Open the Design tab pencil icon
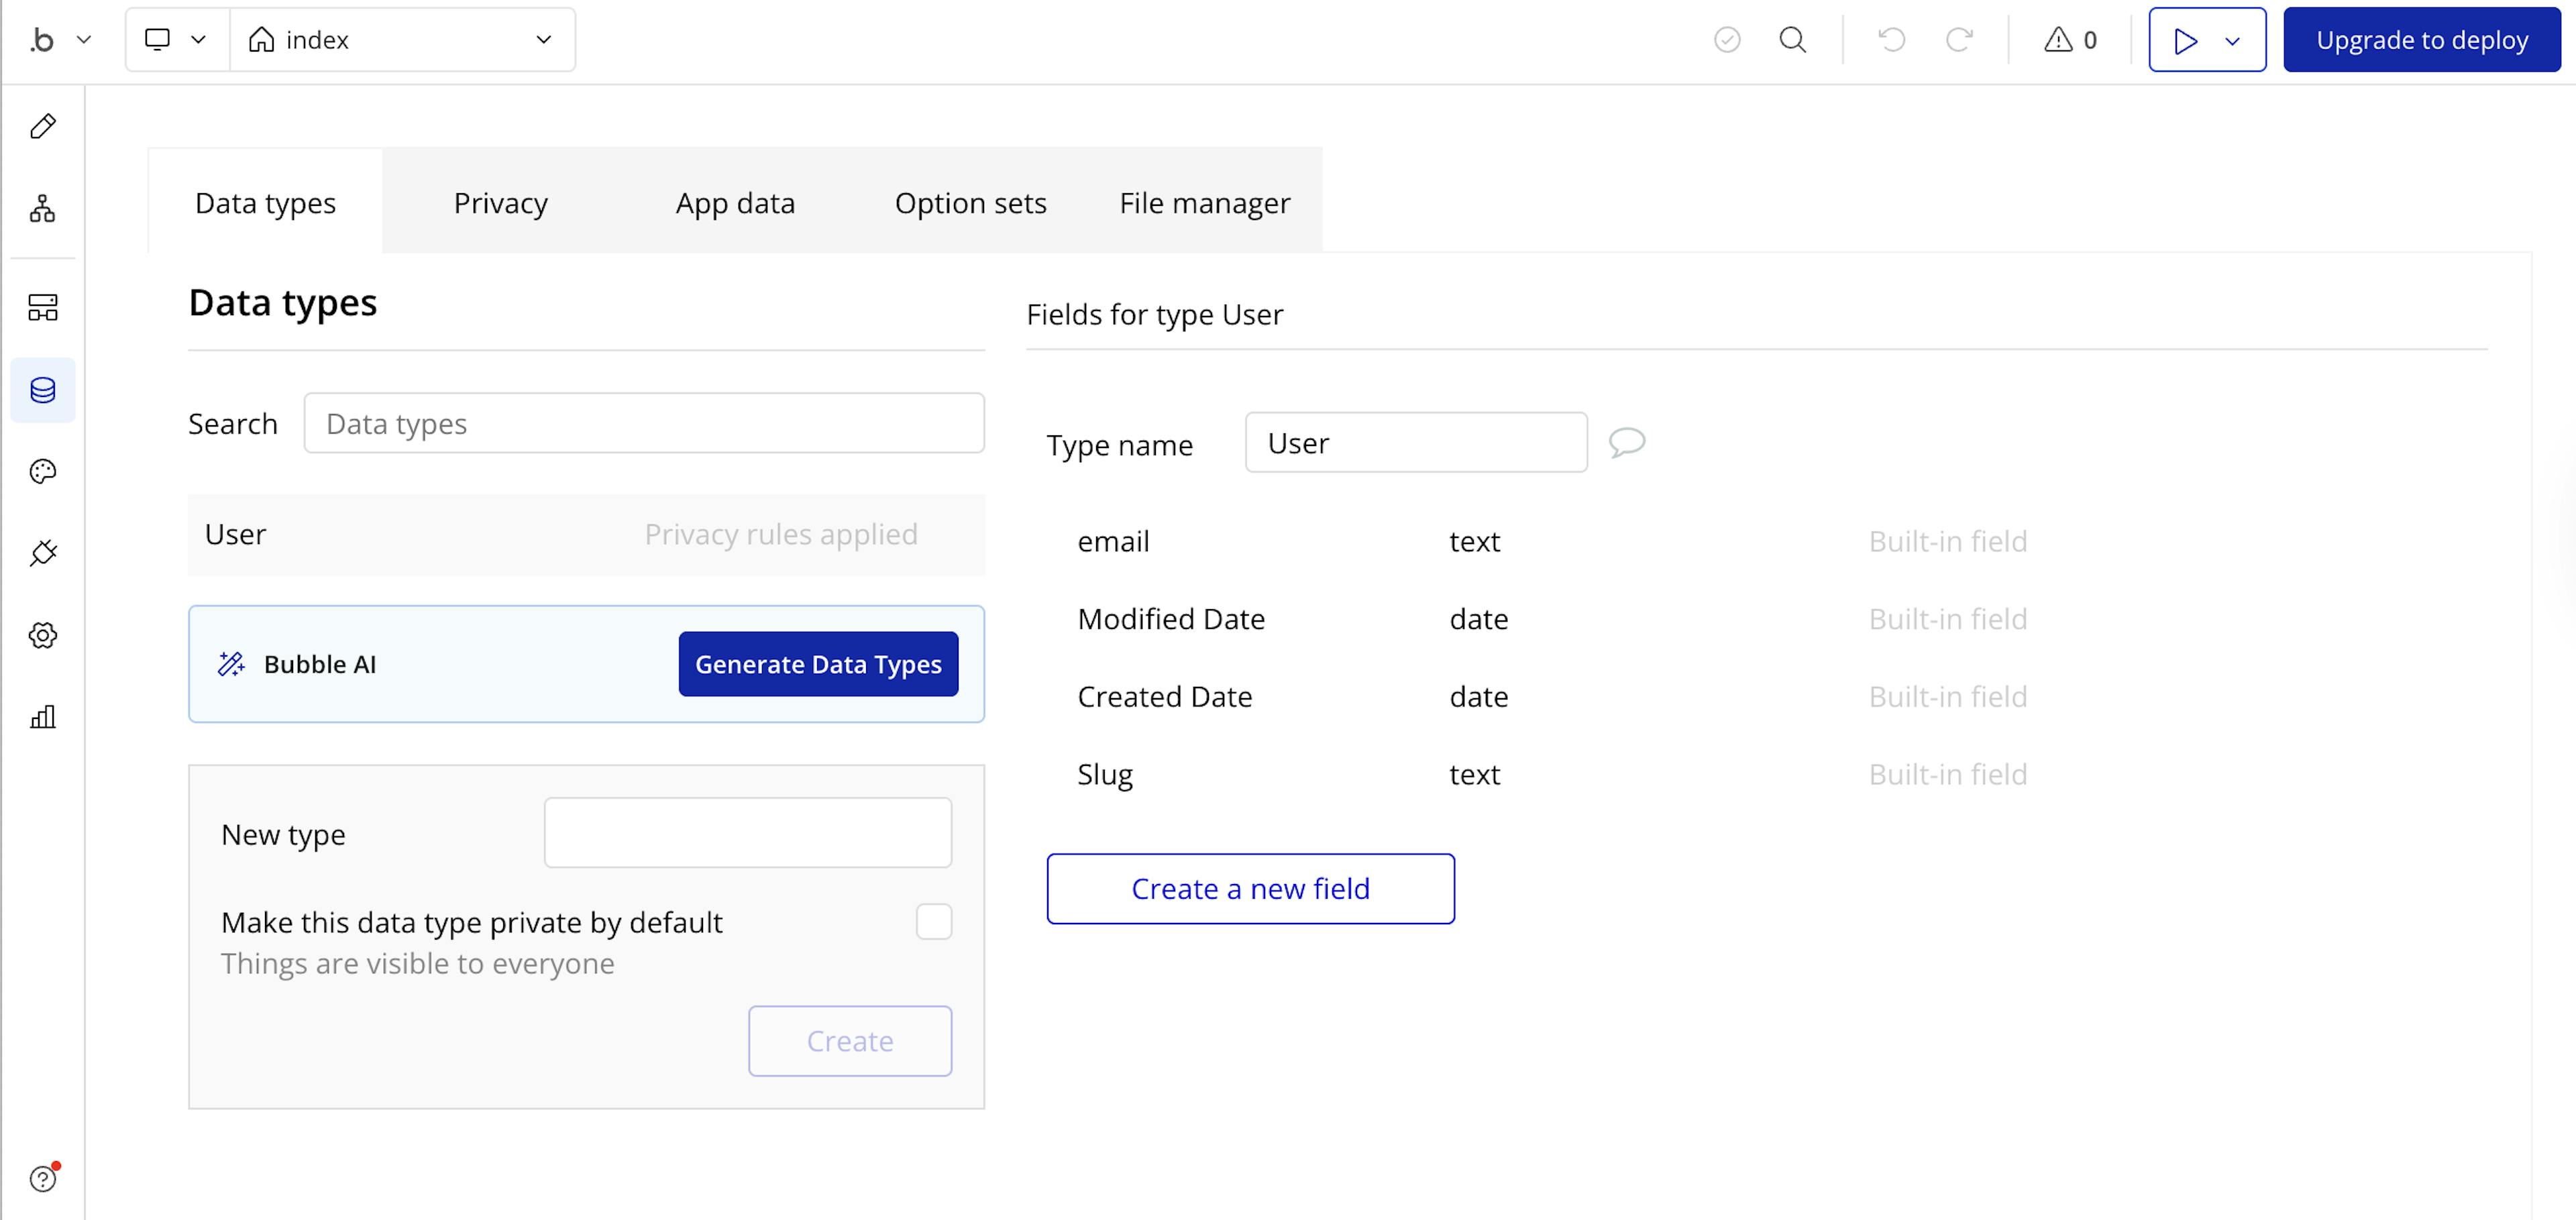This screenshot has width=2576, height=1220. (43, 126)
